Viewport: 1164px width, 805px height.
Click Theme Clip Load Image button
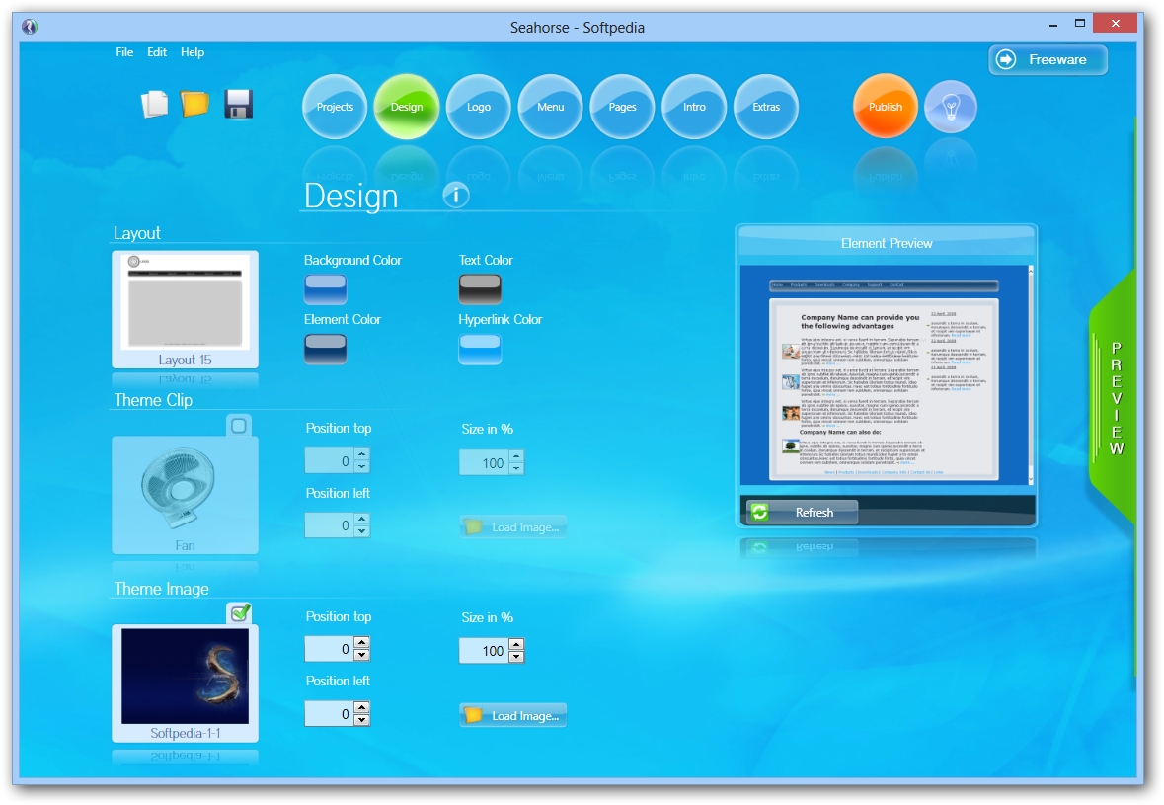tap(513, 526)
